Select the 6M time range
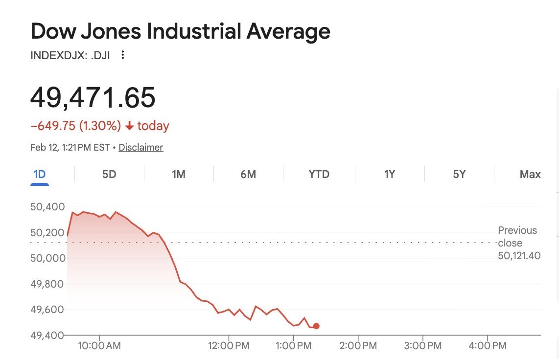Image resolution: width=559 pixels, height=359 pixels. pos(248,174)
